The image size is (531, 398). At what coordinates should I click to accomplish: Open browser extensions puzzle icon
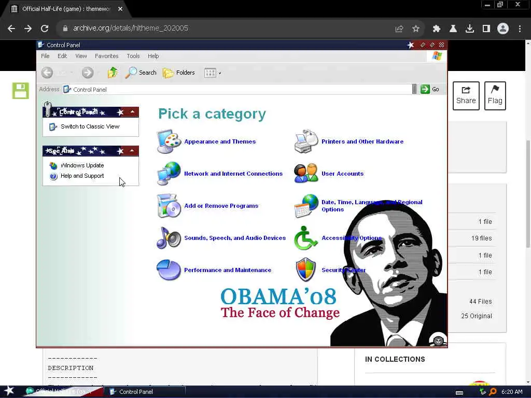point(437,29)
